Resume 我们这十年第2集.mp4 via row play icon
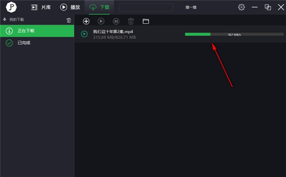The width and height of the screenshot is (286, 177). coord(84,34)
